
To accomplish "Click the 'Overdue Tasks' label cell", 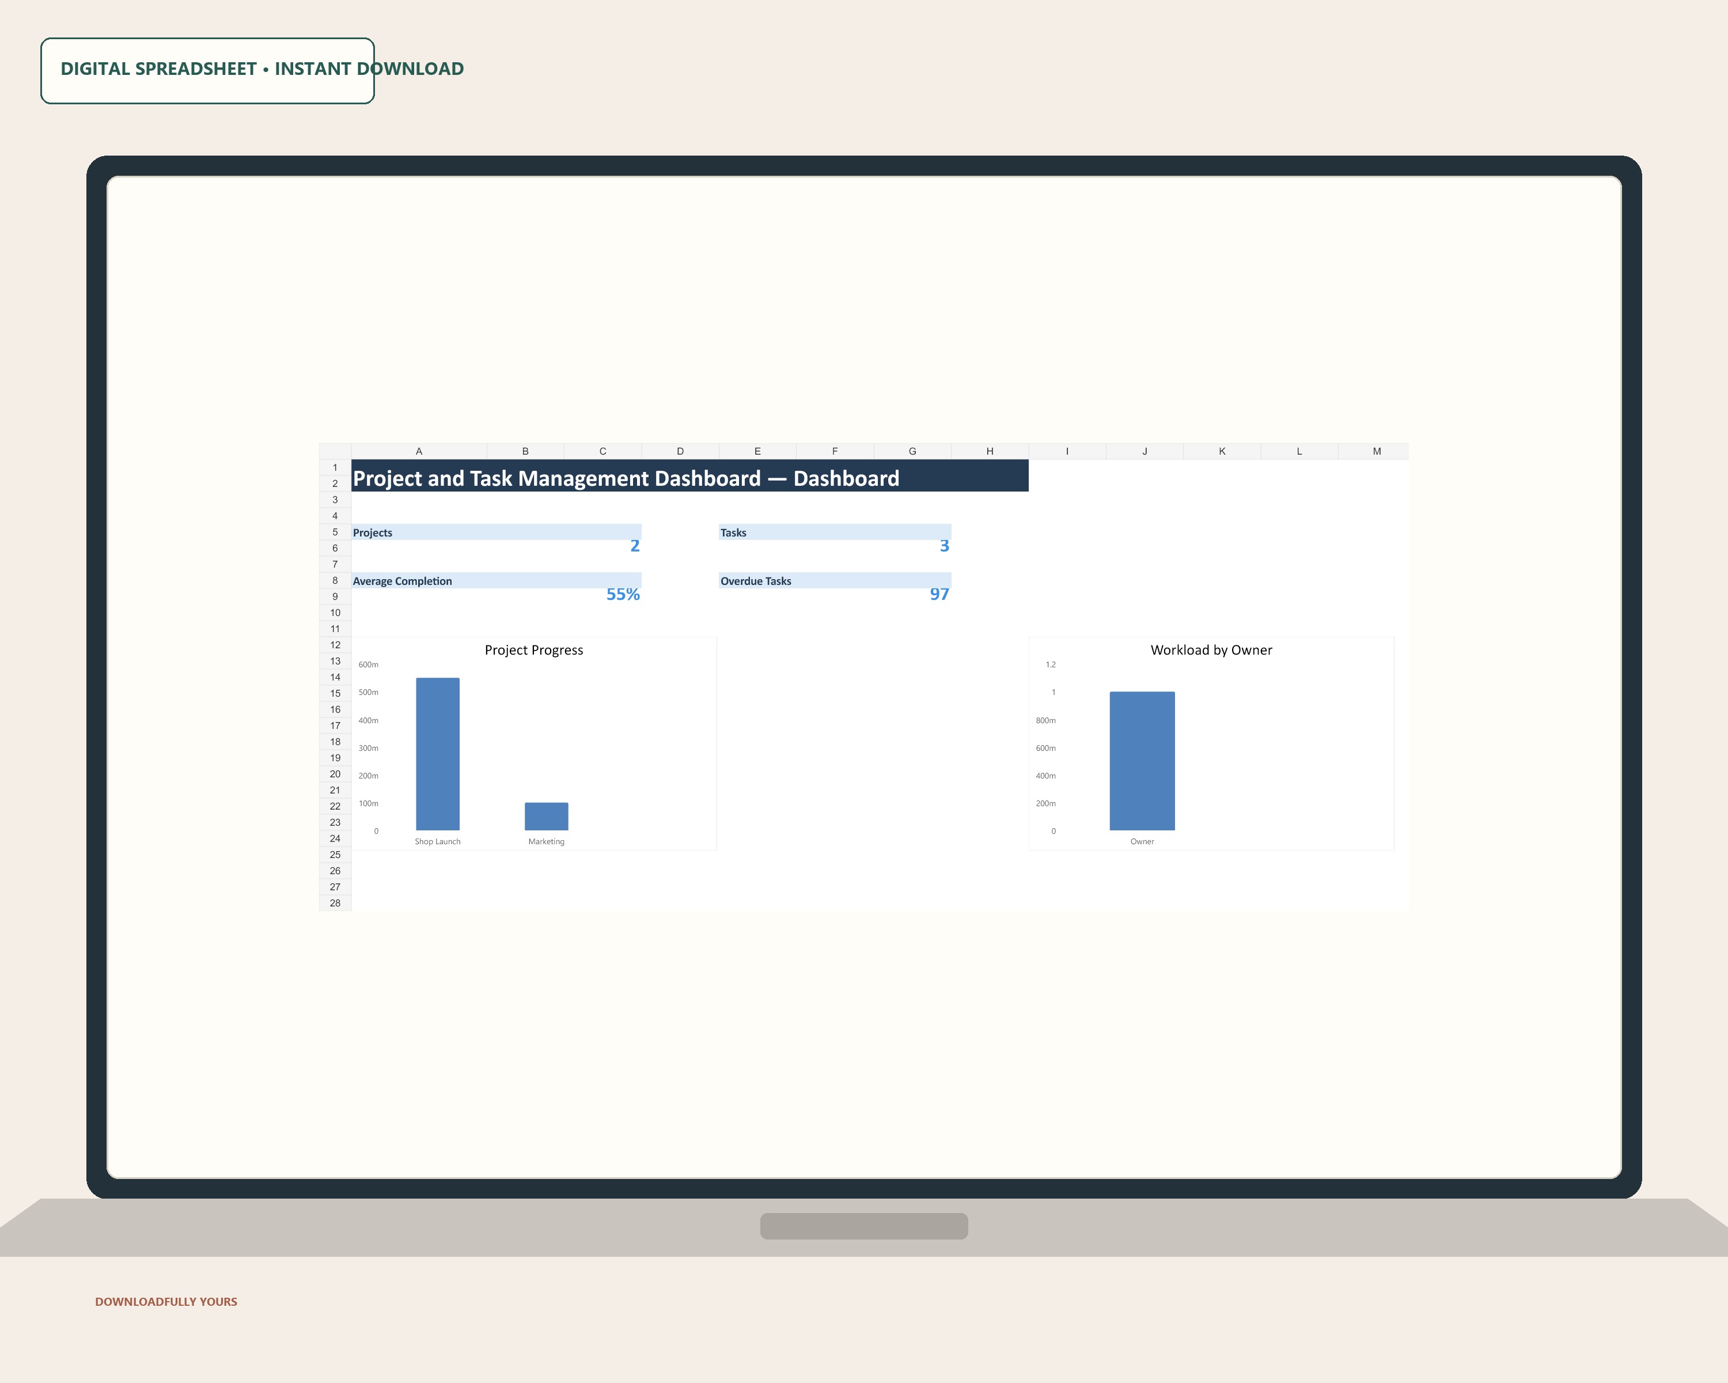I will (x=835, y=580).
